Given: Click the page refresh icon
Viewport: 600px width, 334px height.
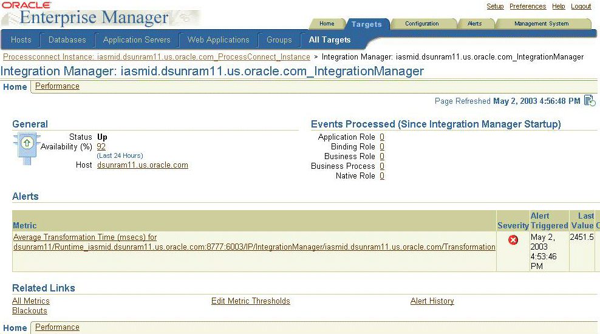Looking at the screenshot, I should coord(590,101).
